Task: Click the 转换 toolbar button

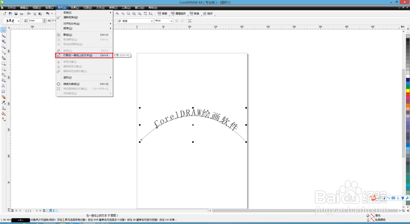Action: [x=194, y=14]
